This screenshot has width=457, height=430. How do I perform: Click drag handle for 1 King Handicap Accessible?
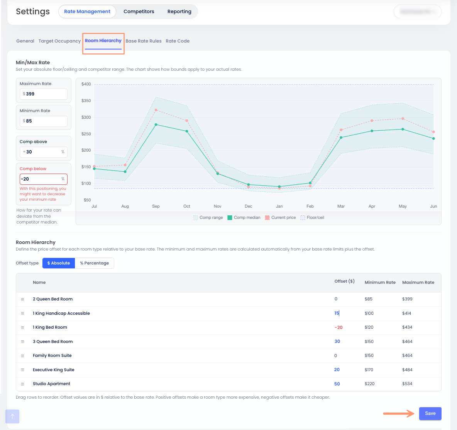pyautogui.click(x=22, y=313)
